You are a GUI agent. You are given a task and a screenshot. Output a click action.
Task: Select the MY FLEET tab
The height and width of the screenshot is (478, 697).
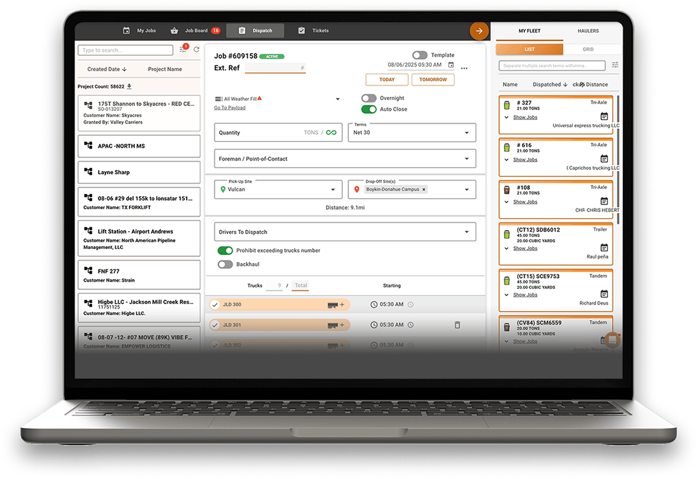529,31
